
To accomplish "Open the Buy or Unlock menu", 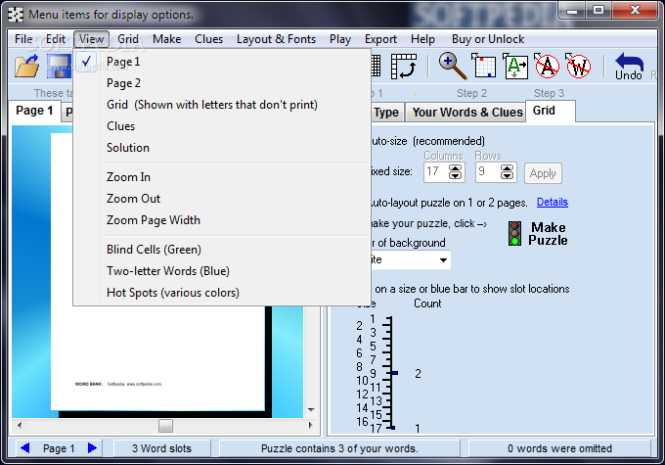I will (488, 39).
